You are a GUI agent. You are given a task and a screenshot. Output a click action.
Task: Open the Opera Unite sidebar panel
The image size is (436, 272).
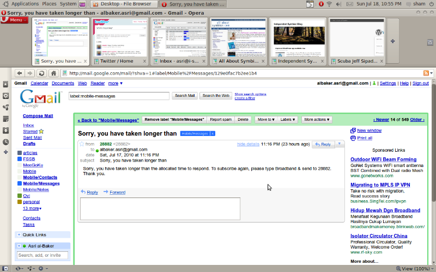tap(5, 107)
